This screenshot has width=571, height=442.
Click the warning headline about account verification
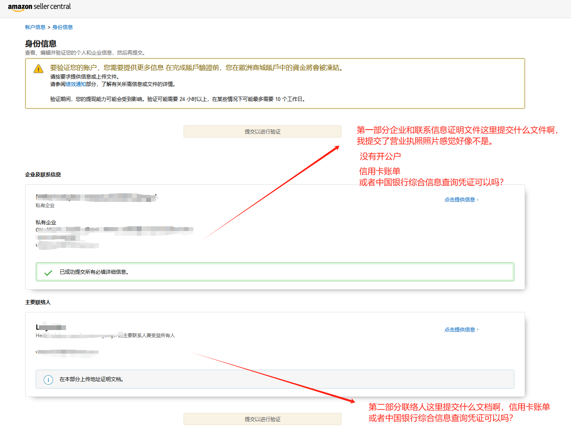click(196, 68)
